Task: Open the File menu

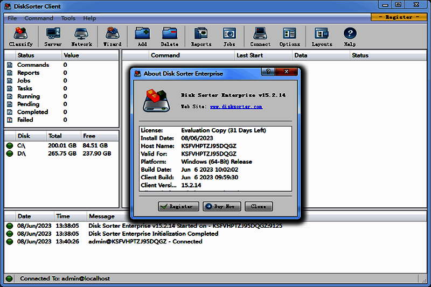Action: coord(12,18)
